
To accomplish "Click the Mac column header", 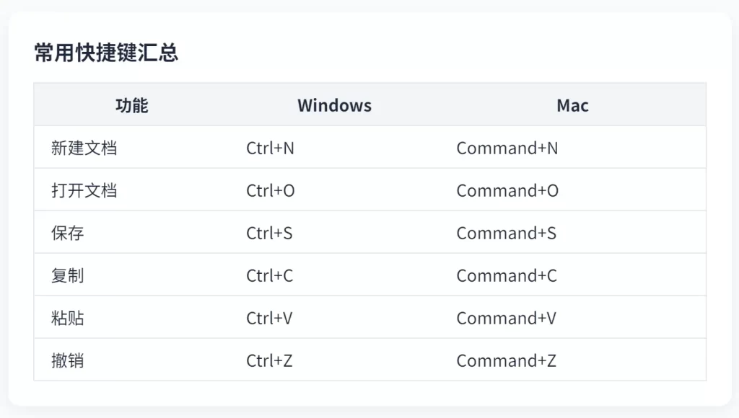I will [572, 105].
